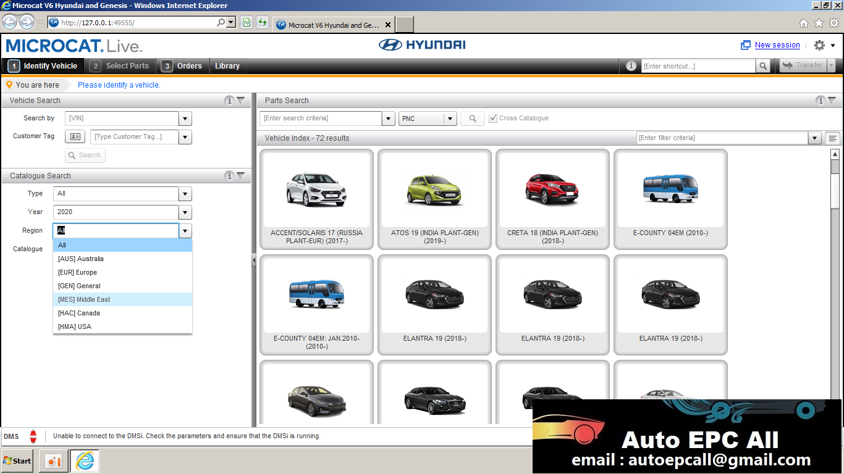Click the Microcat Live logo
This screenshot has height=474, width=844.
tap(74, 46)
